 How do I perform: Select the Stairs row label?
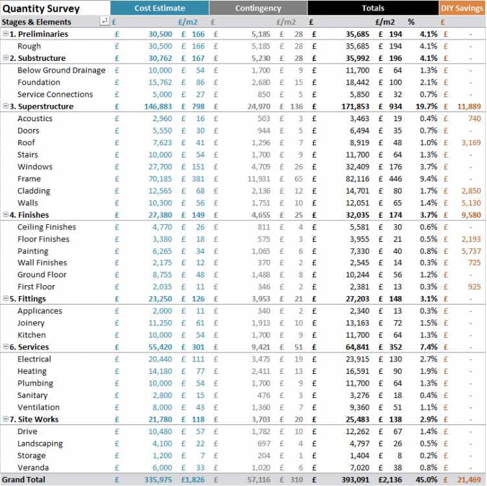coord(28,155)
